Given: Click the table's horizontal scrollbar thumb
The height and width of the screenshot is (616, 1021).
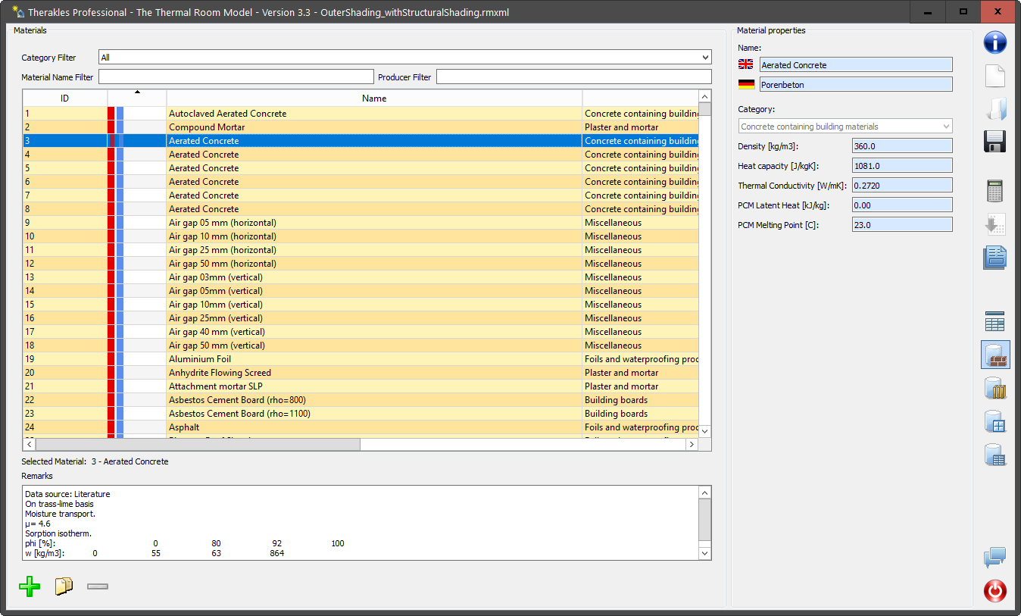Looking at the screenshot, I should click(x=198, y=445).
